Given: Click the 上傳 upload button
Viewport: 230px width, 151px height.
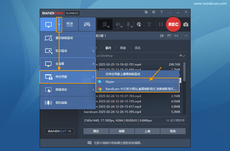Looking at the screenshot, I should [147, 131].
